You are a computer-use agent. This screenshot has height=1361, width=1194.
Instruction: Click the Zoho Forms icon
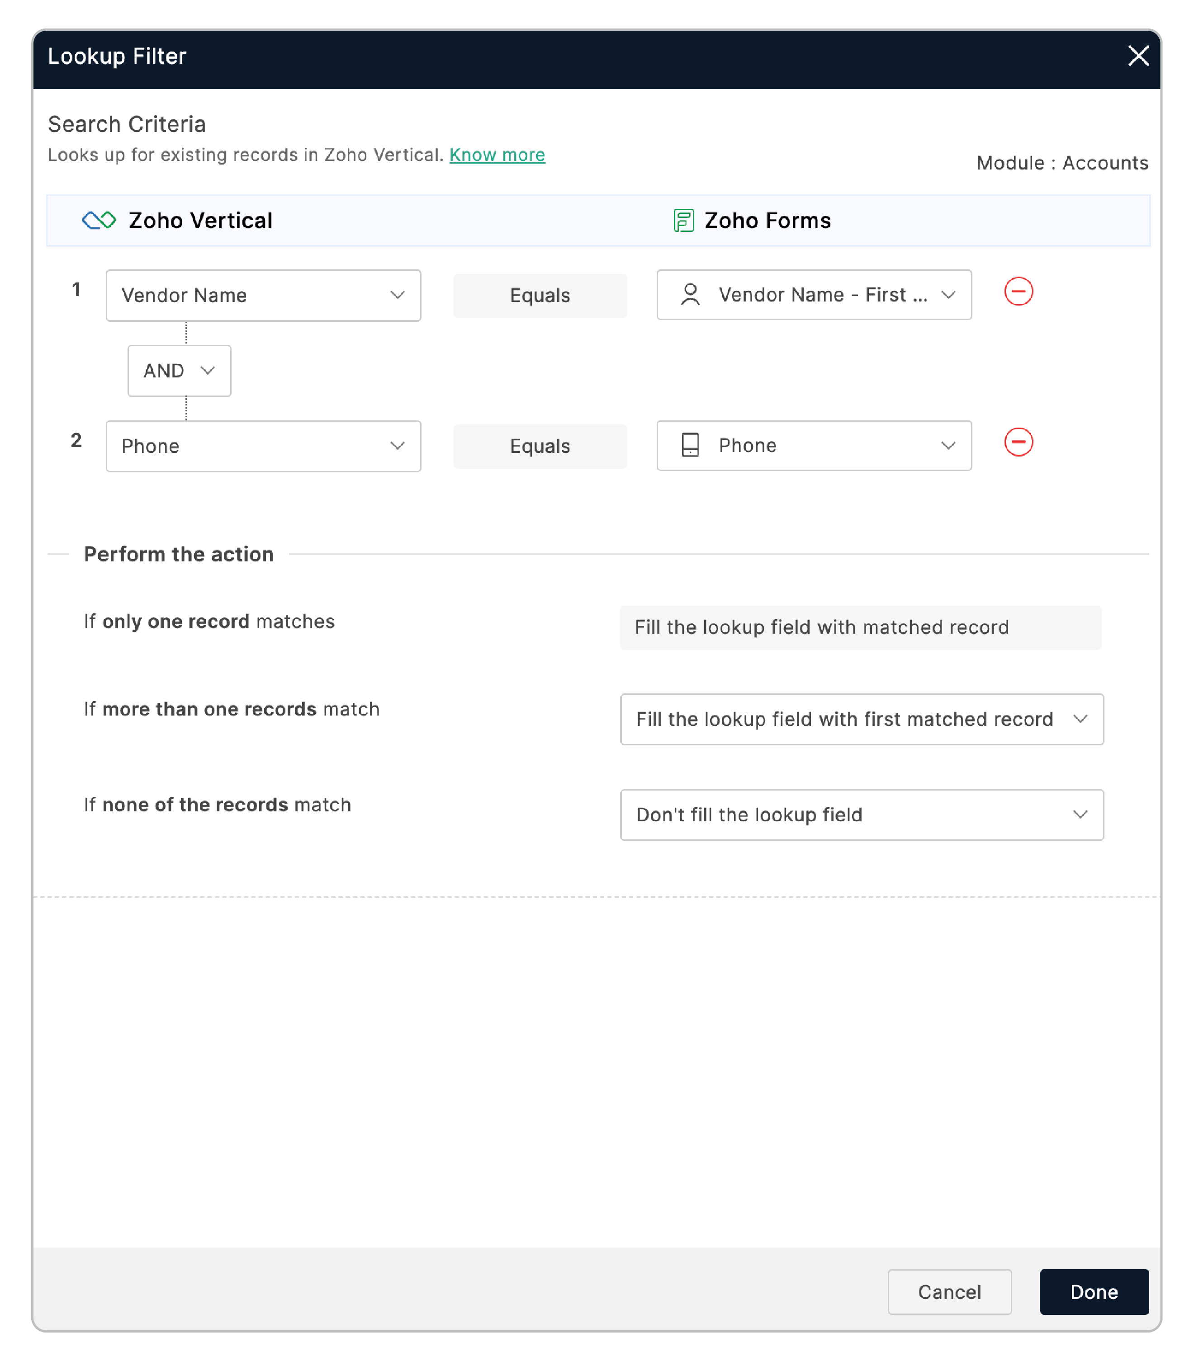(684, 220)
